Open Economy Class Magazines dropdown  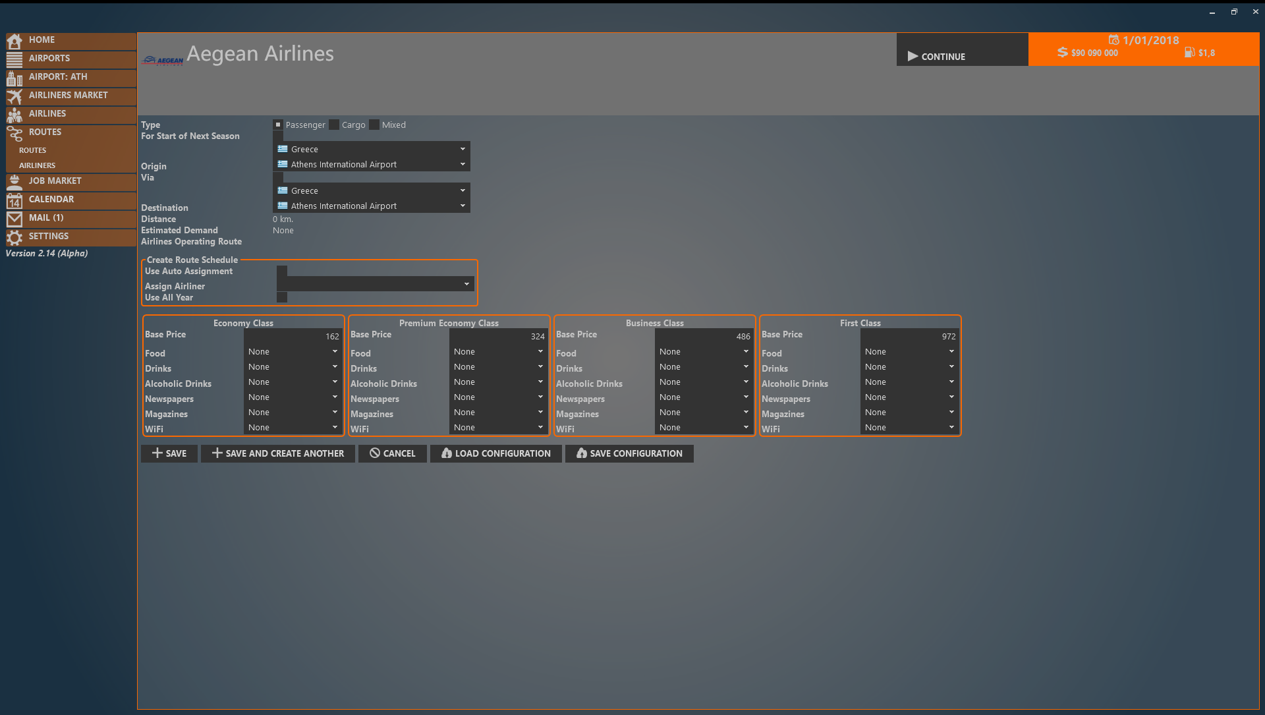tap(293, 412)
